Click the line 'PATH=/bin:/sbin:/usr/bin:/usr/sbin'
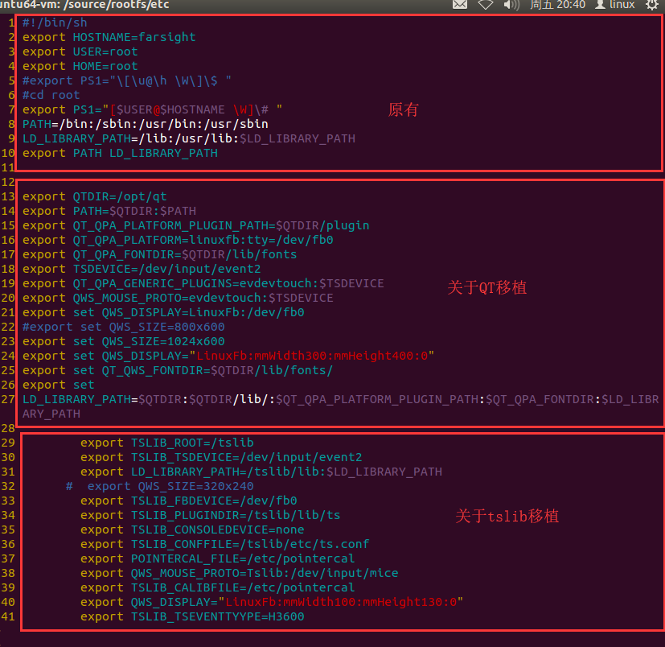The image size is (665, 647). [146, 124]
